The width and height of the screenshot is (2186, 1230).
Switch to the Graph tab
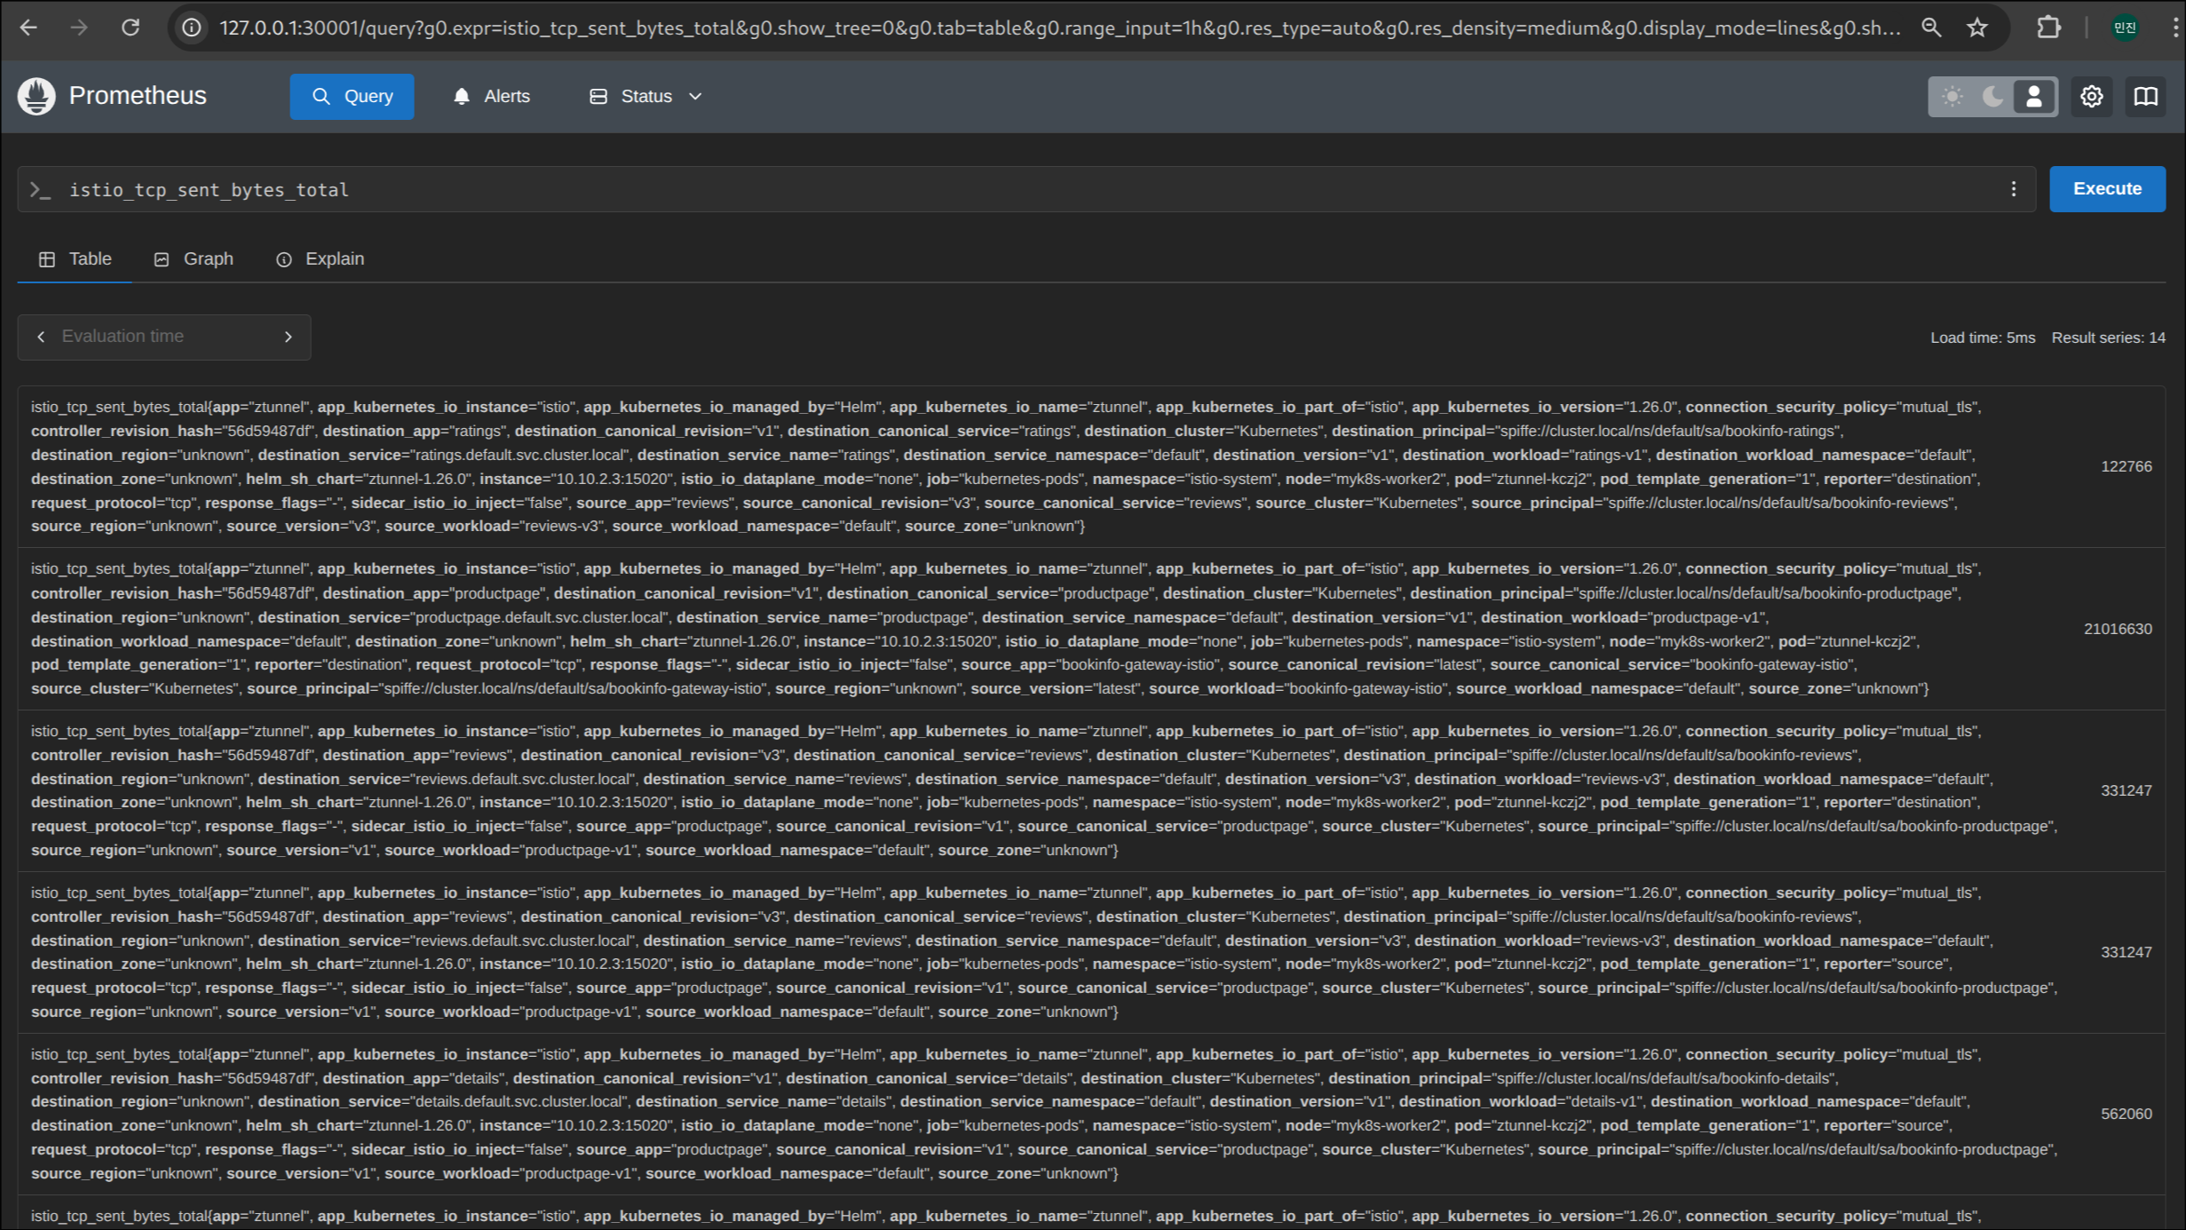194,258
